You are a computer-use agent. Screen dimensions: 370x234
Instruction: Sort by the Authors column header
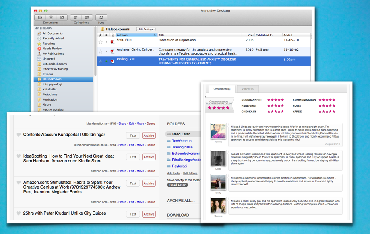tap(136, 35)
